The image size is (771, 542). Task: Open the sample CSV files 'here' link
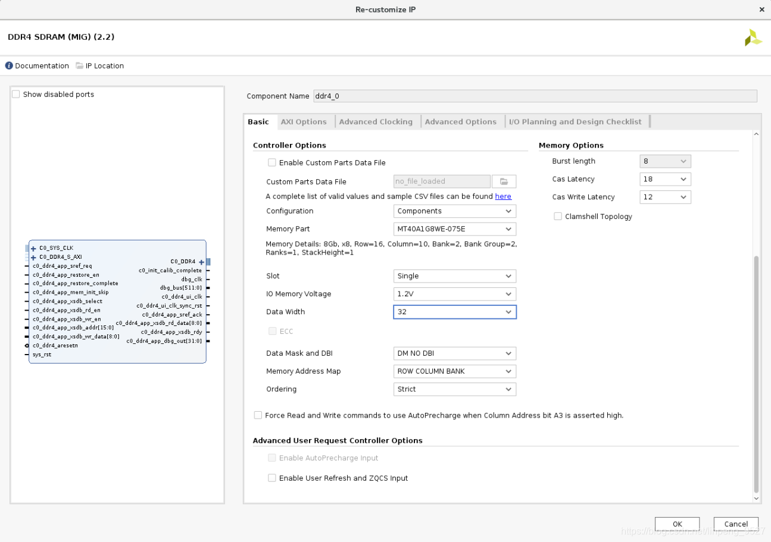(503, 196)
